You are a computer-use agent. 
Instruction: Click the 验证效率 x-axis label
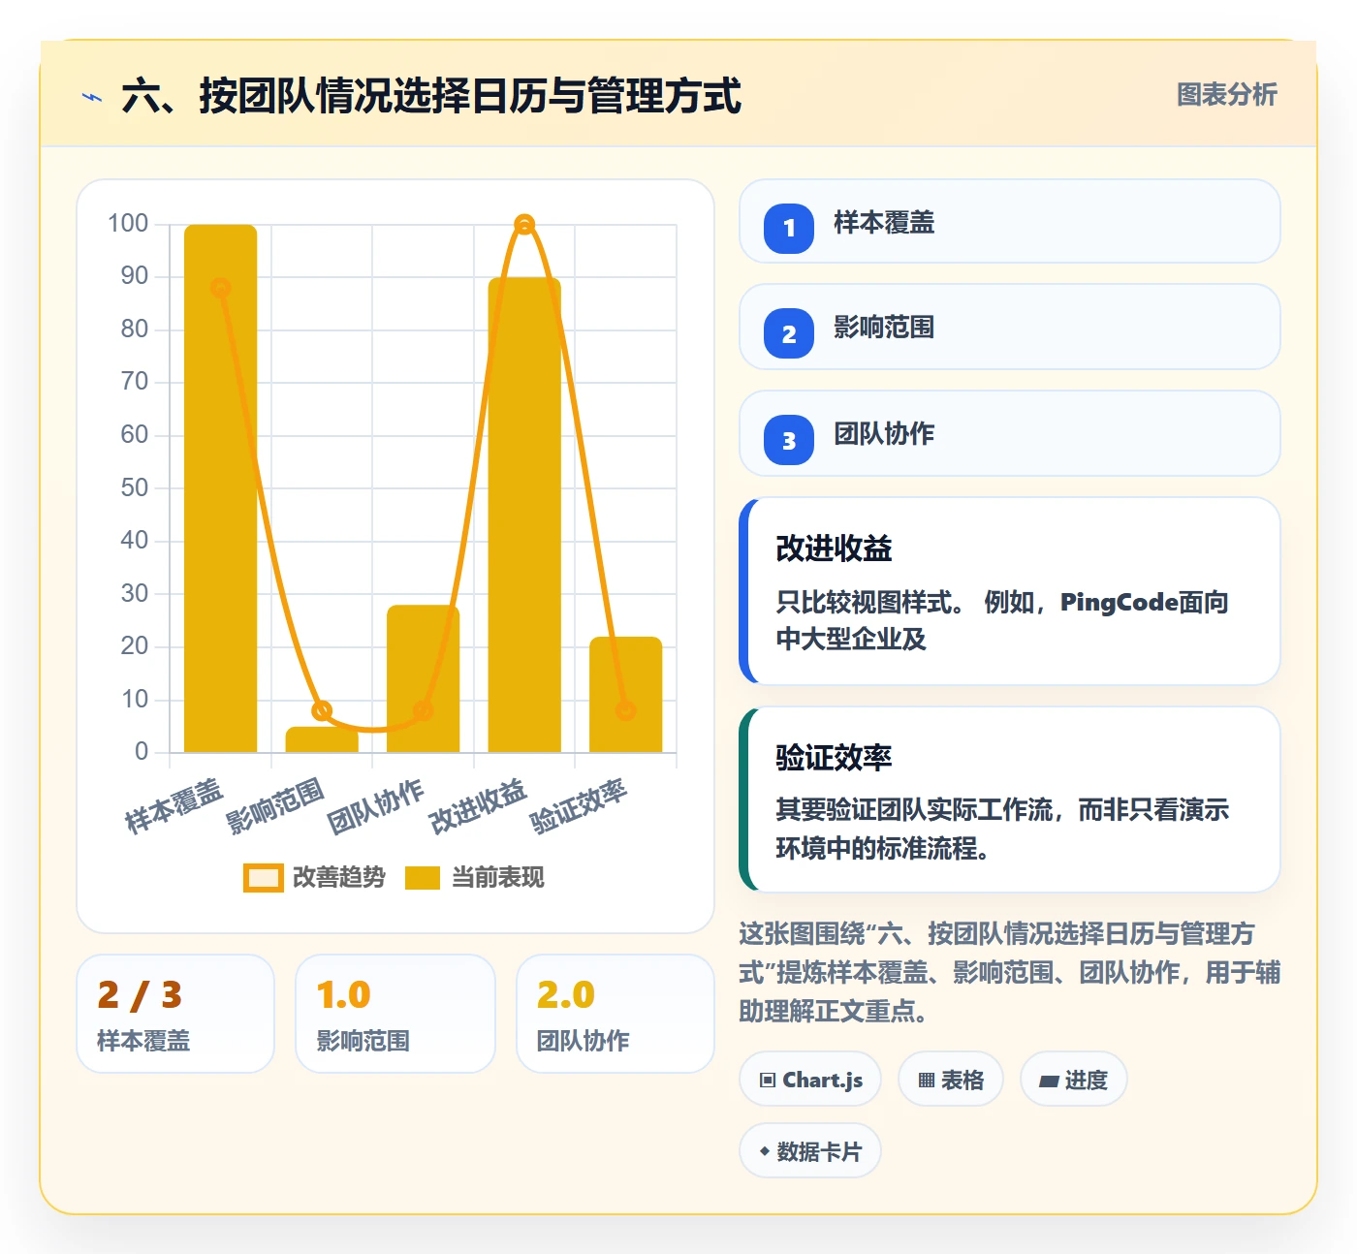coord(580,806)
